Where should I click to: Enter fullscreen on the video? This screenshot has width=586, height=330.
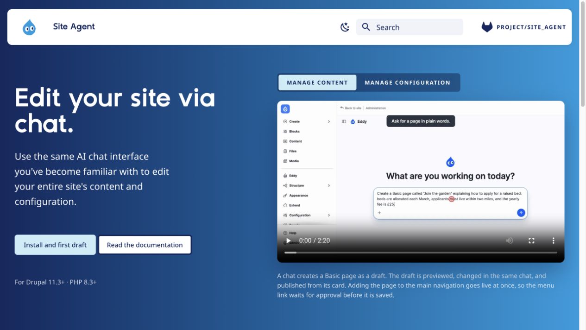(x=531, y=241)
